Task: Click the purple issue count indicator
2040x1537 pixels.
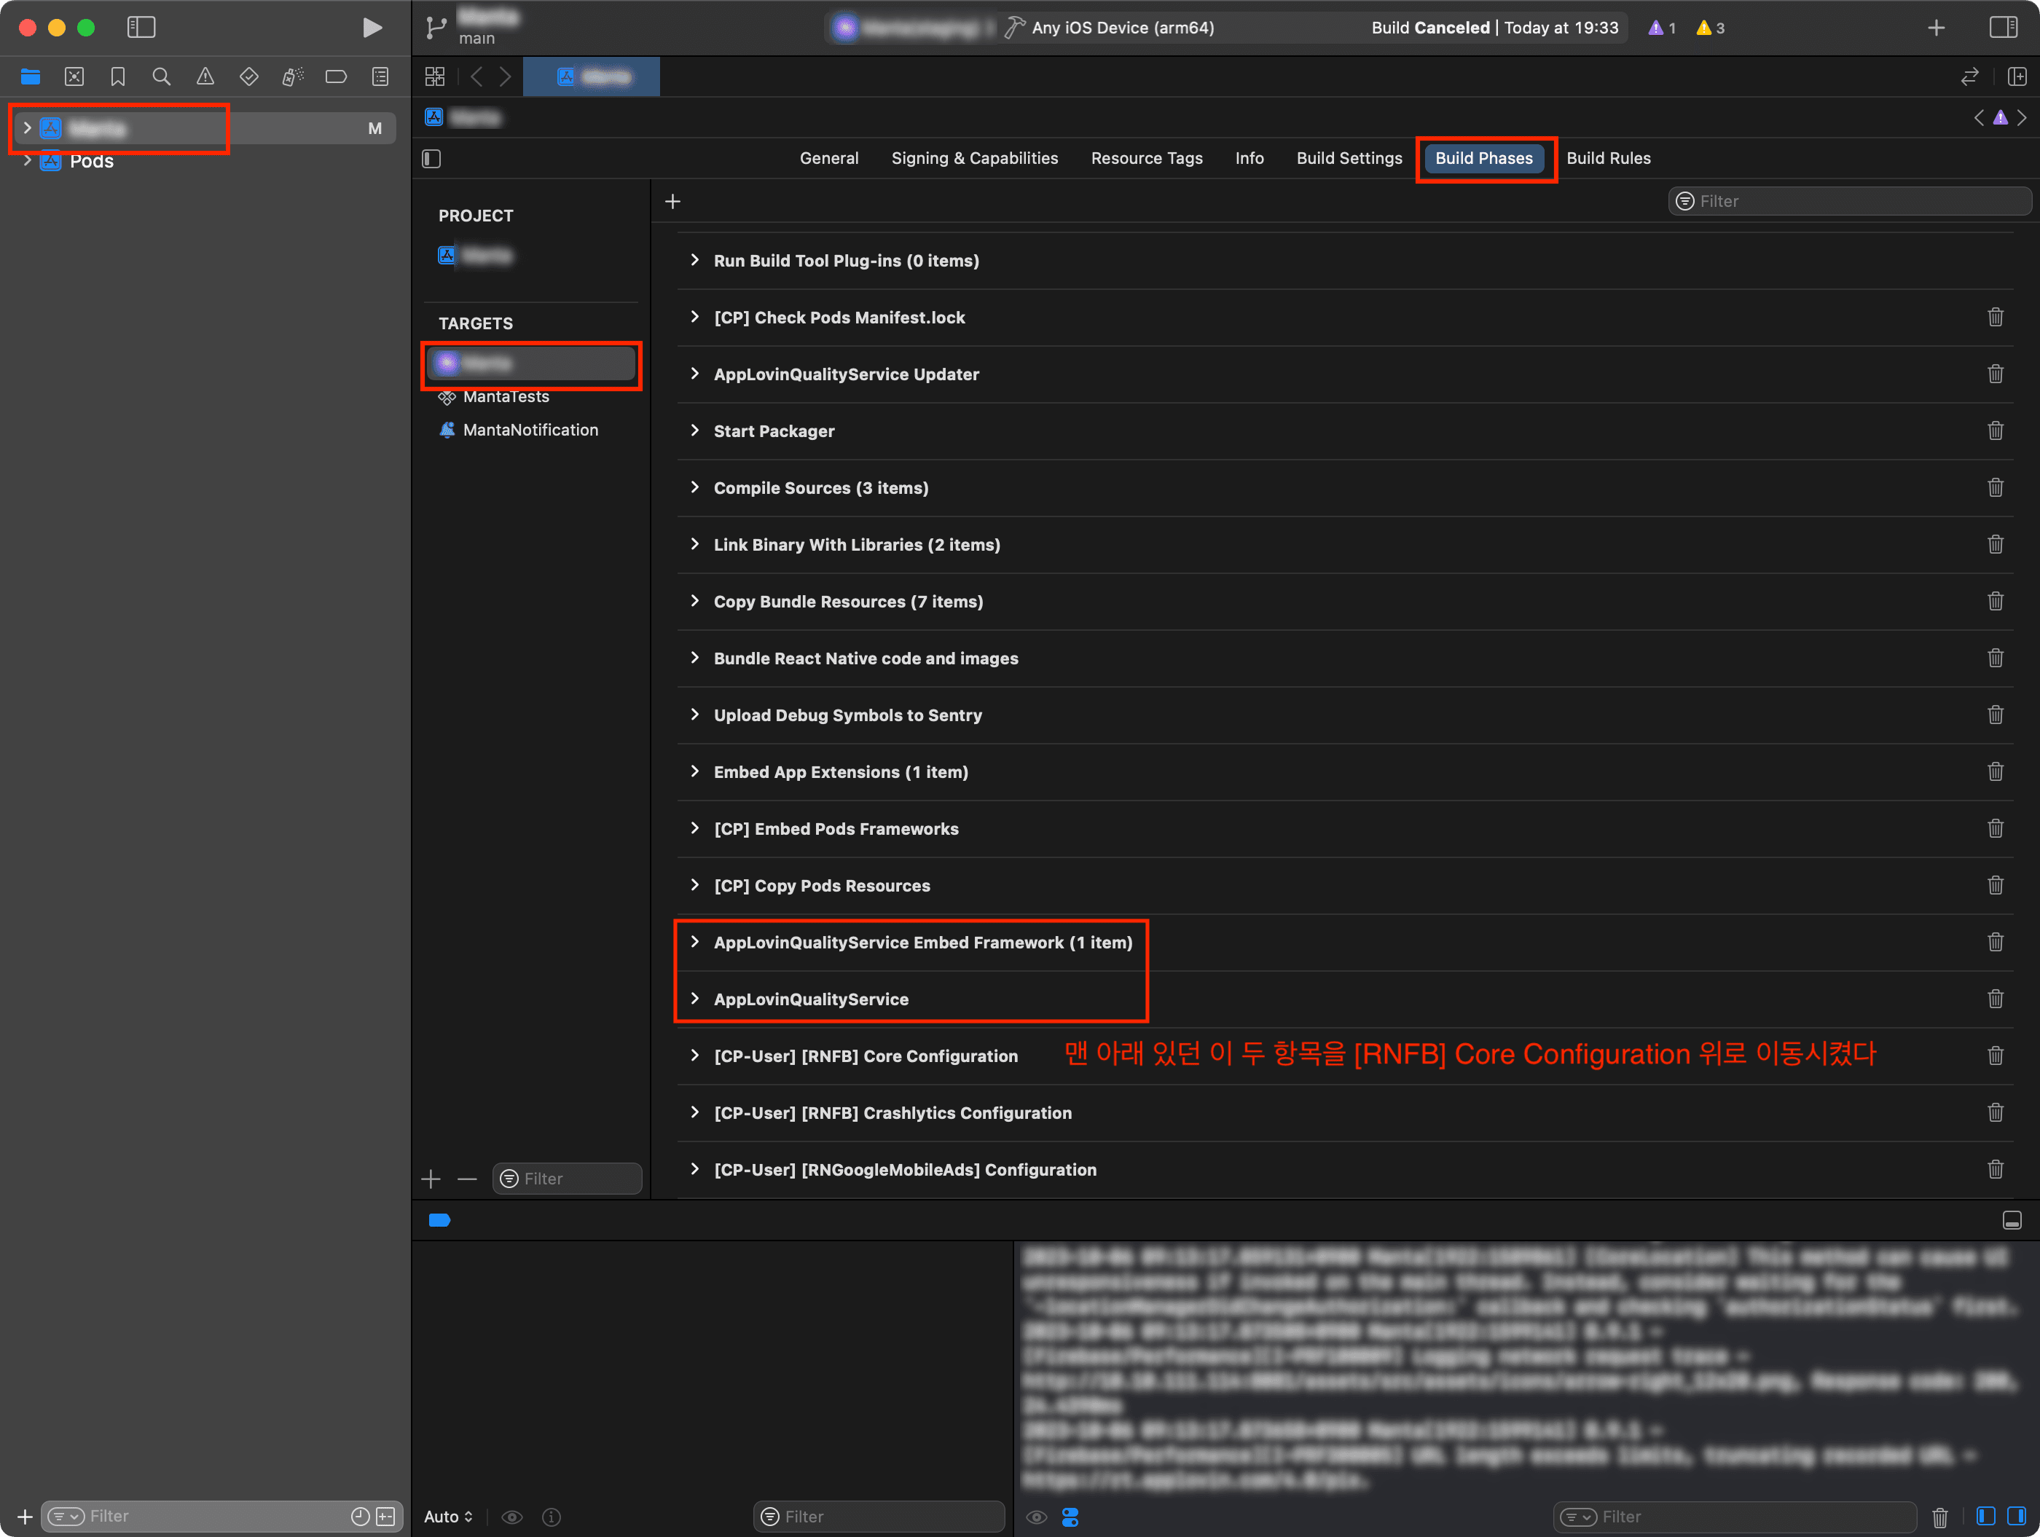Action: coord(1662,28)
